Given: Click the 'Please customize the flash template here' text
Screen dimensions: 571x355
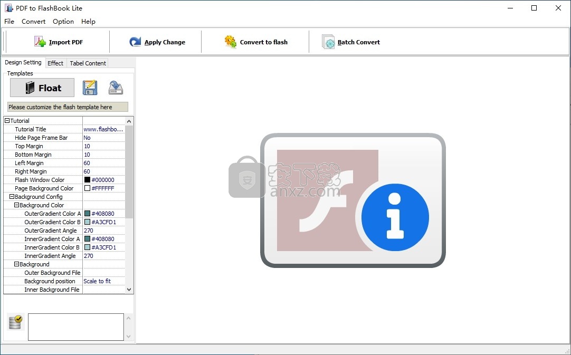Looking at the screenshot, I should point(60,107).
